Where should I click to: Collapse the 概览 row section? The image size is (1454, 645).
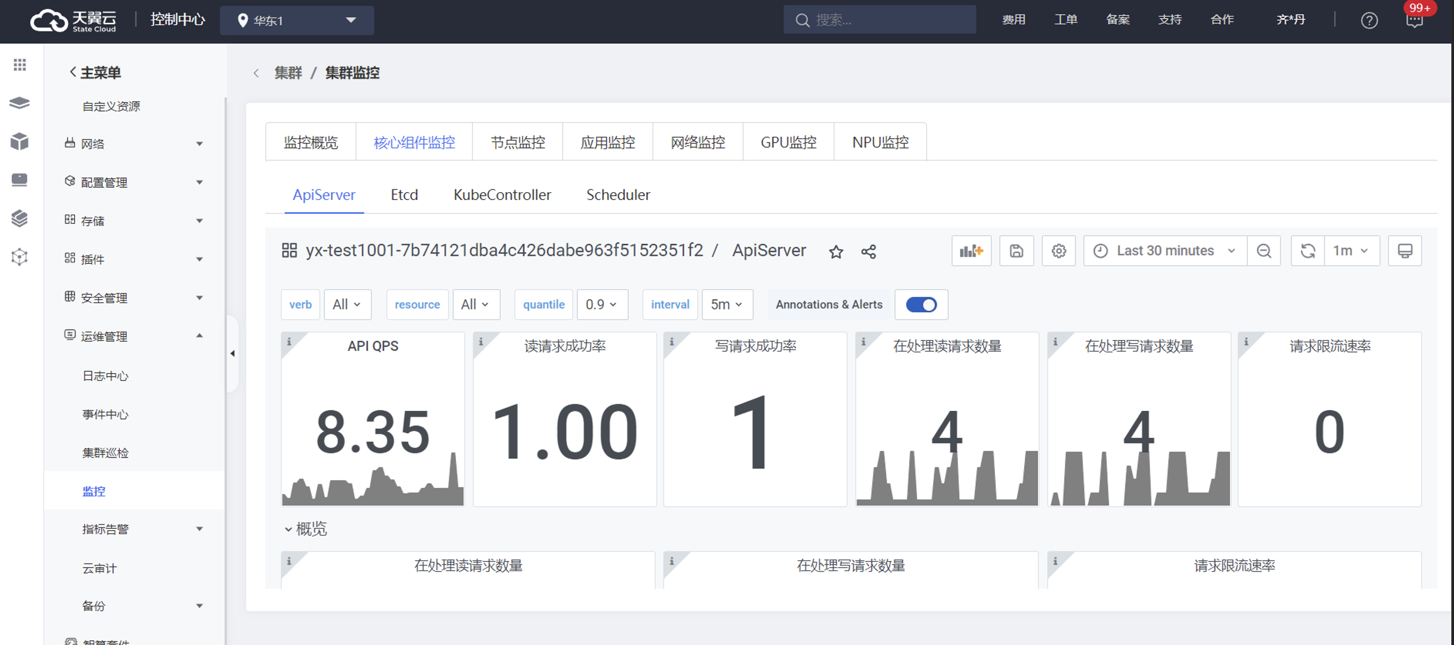pyautogui.click(x=305, y=529)
